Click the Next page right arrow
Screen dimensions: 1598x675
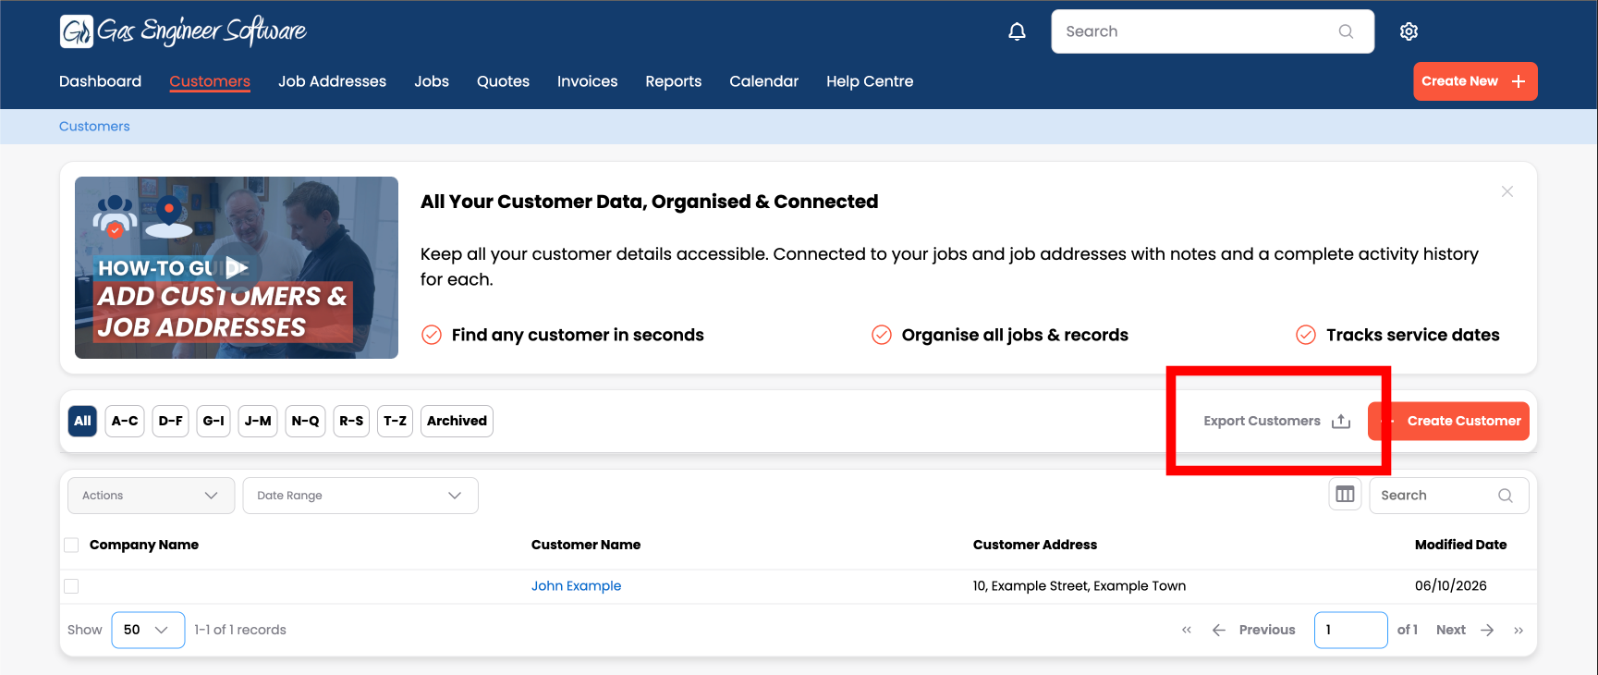tap(1487, 630)
